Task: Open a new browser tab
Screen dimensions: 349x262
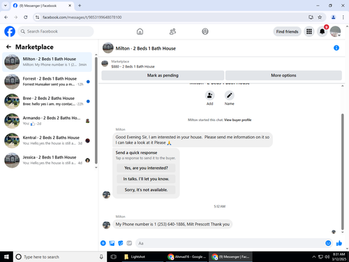Action: click(80, 6)
